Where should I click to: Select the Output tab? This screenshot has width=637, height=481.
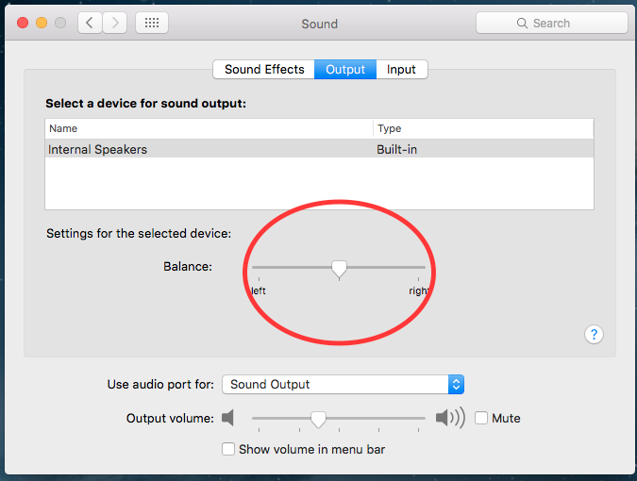[x=345, y=69]
